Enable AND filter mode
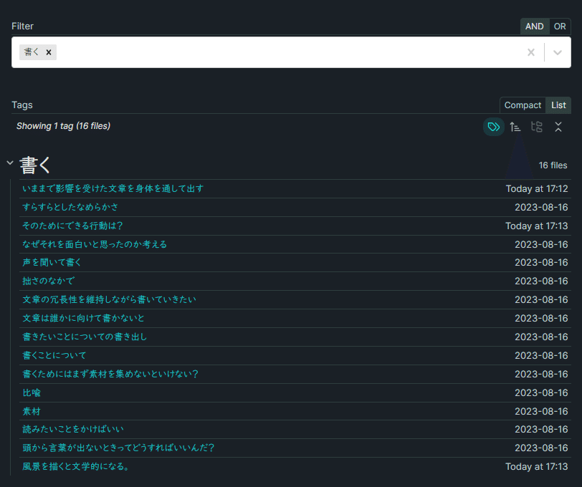This screenshot has height=487, width=582. pos(534,26)
